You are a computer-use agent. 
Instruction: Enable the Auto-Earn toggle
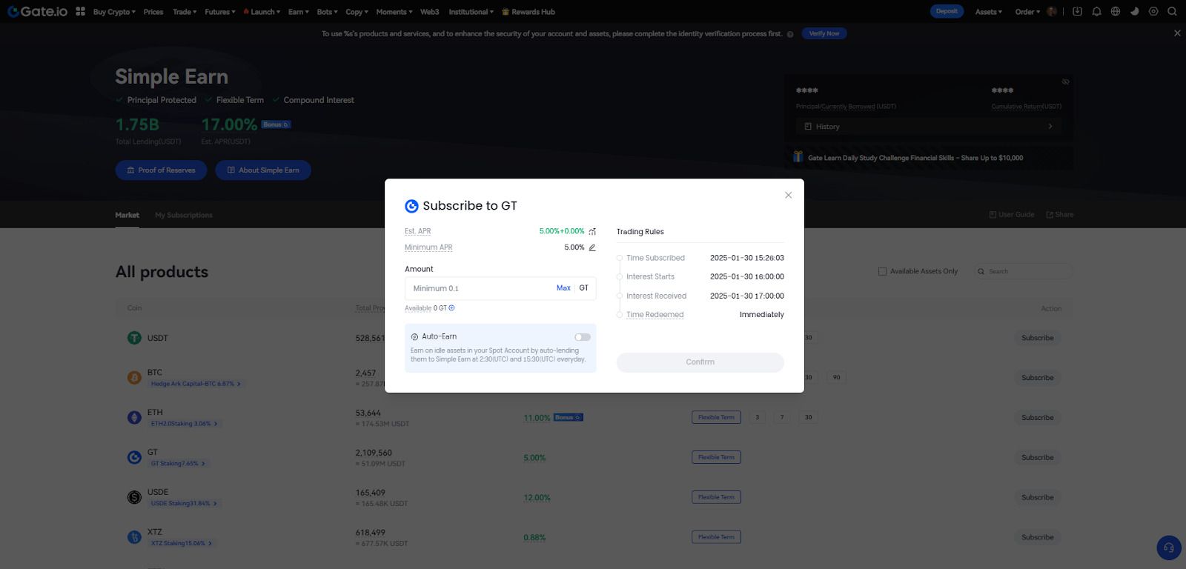[x=583, y=337]
